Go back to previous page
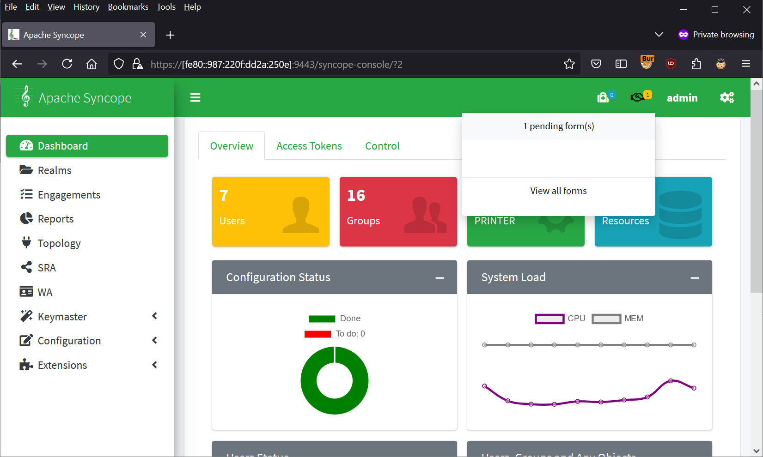This screenshot has width=763, height=457. [x=17, y=64]
